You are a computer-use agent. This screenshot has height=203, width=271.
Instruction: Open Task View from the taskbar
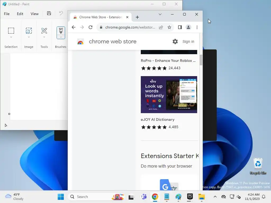(x=131, y=197)
